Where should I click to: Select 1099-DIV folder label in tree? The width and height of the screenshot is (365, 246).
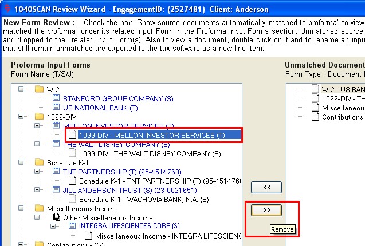(x=62, y=117)
